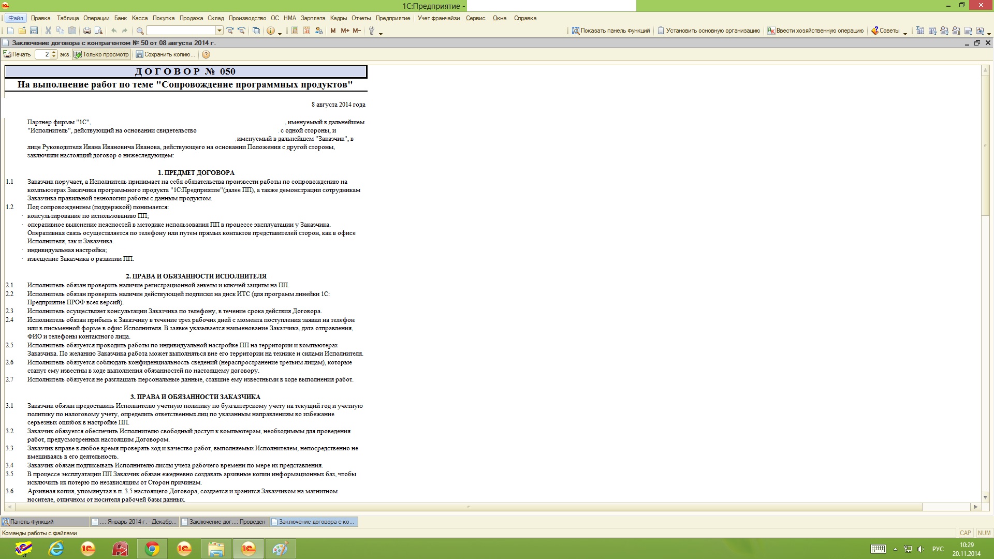Image resolution: width=994 pixels, height=559 pixels.
Task: Open File Explorer from the taskbar
Action: (x=216, y=549)
